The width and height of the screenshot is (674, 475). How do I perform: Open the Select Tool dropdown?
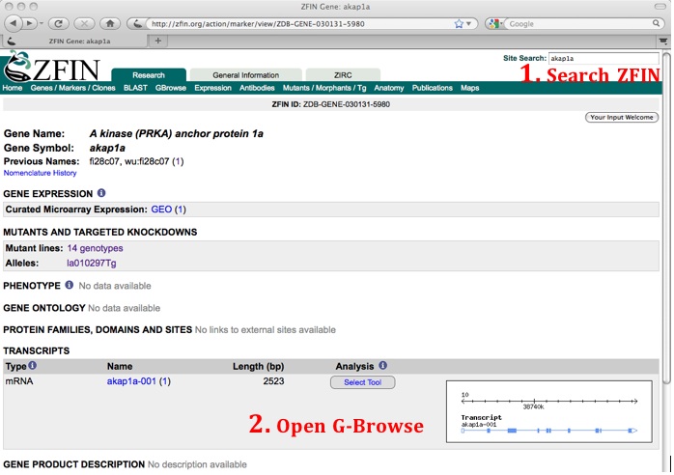tap(362, 382)
